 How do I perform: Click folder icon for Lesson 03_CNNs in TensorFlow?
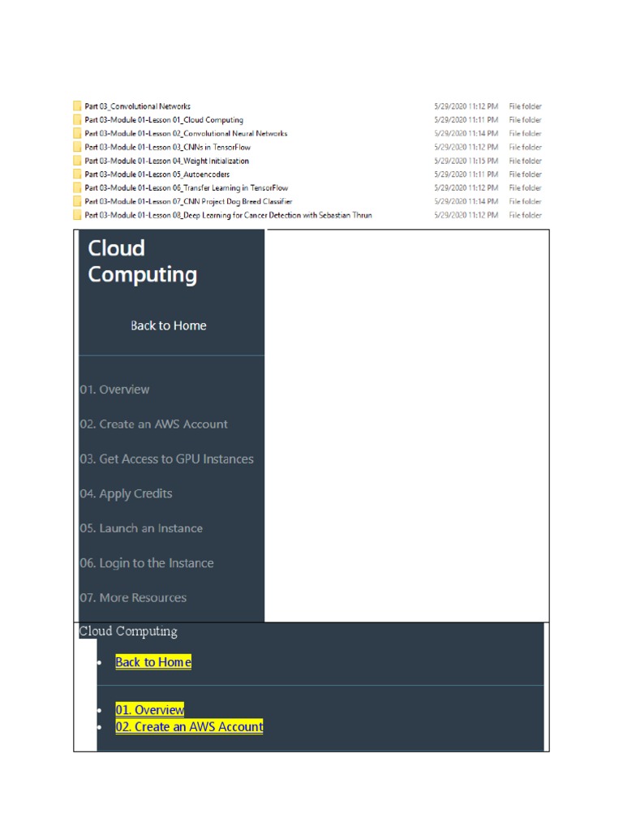click(x=77, y=148)
